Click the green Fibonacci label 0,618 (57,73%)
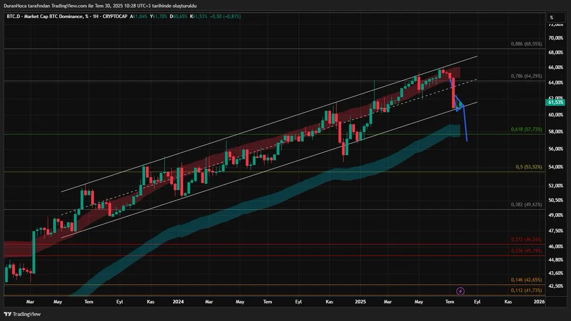Screen dimensions: 571x321 coord(526,129)
